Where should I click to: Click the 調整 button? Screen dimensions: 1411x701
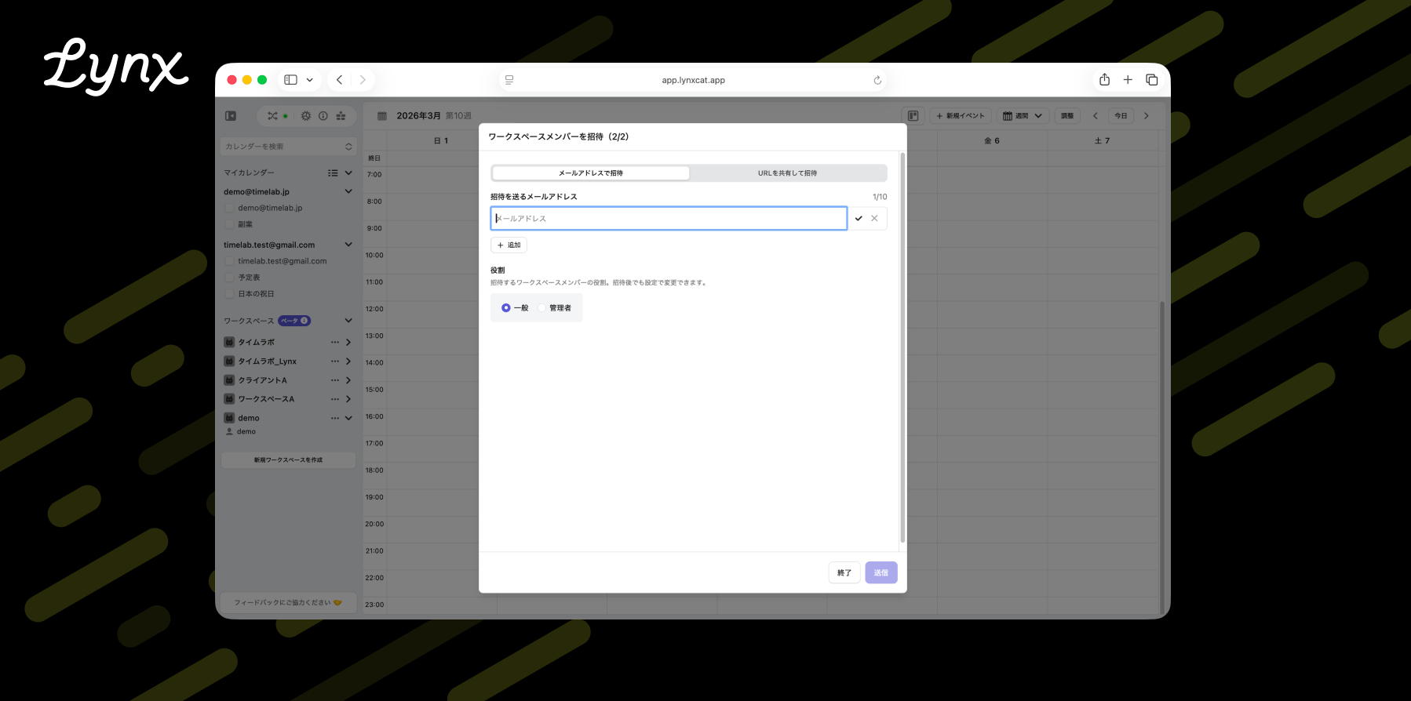(x=1067, y=116)
